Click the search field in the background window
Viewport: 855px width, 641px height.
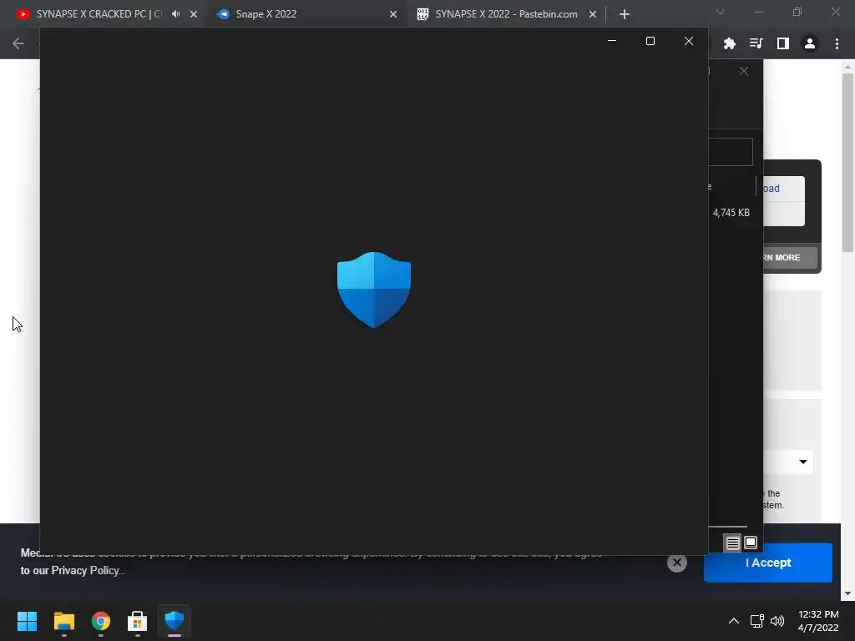click(x=731, y=152)
